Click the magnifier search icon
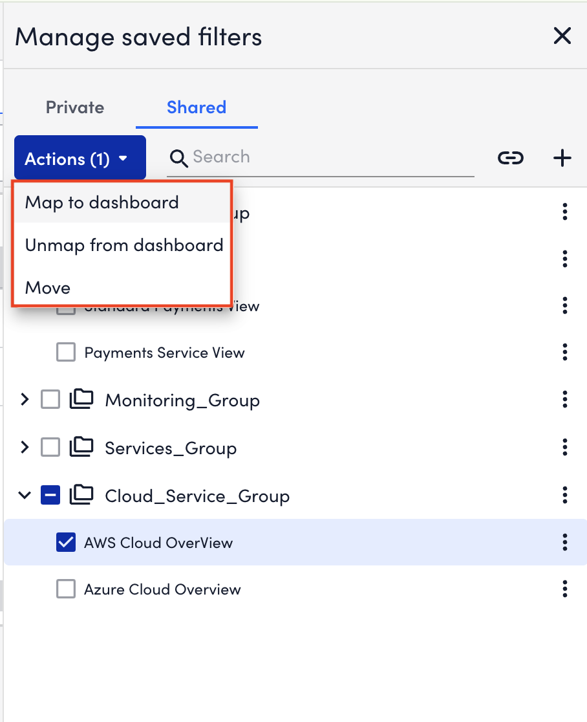The width and height of the screenshot is (587, 722). pos(178,159)
